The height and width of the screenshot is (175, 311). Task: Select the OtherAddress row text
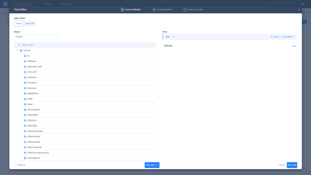coord(33,158)
